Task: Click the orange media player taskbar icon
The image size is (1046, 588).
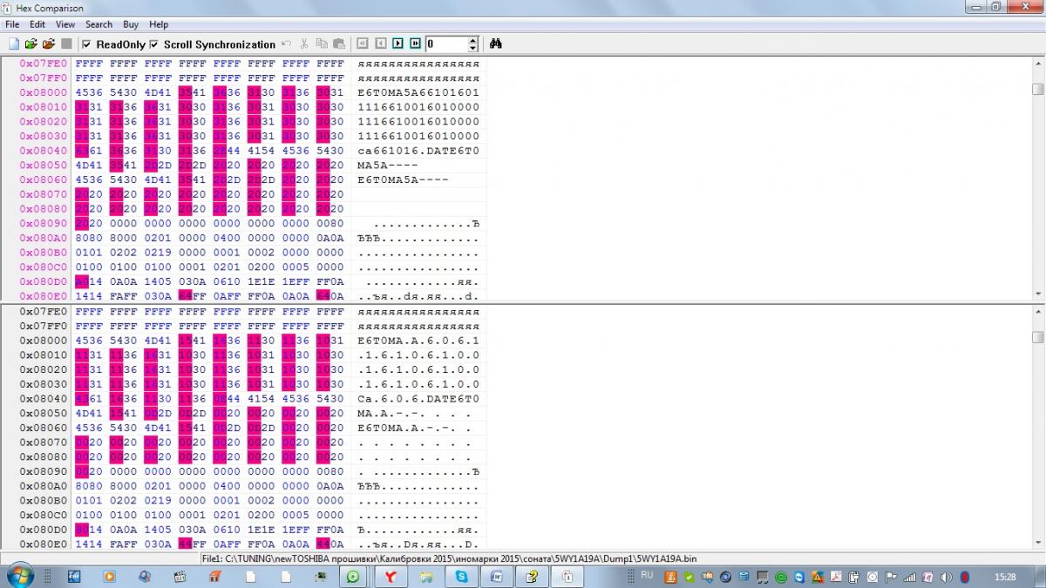Action: [109, 577]
